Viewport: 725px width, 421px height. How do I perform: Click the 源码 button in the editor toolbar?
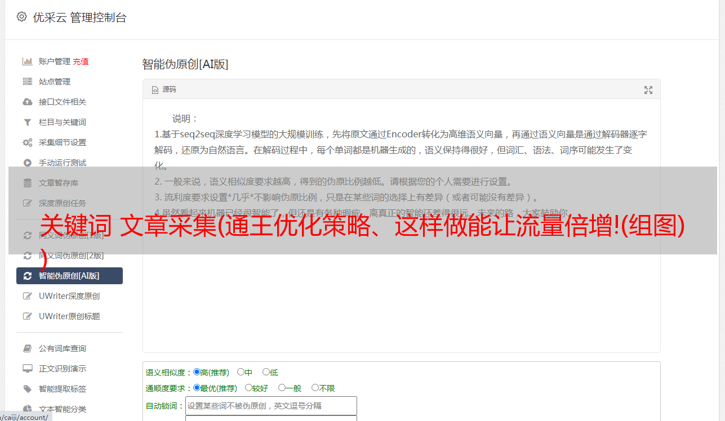(164, 90)
